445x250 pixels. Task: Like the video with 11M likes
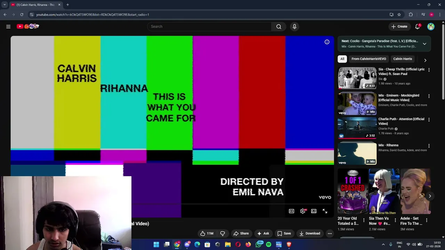click(x=207, y=233)
